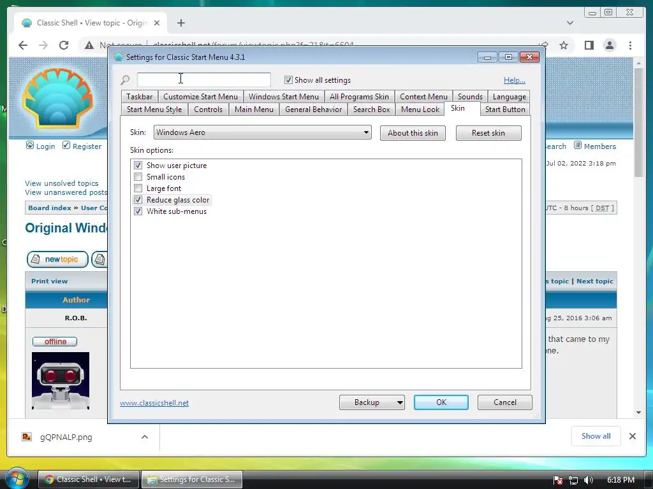The image size is (653, 489).
Task: Open the Customize Start Menu tab
Action: (x=200, y=97)
